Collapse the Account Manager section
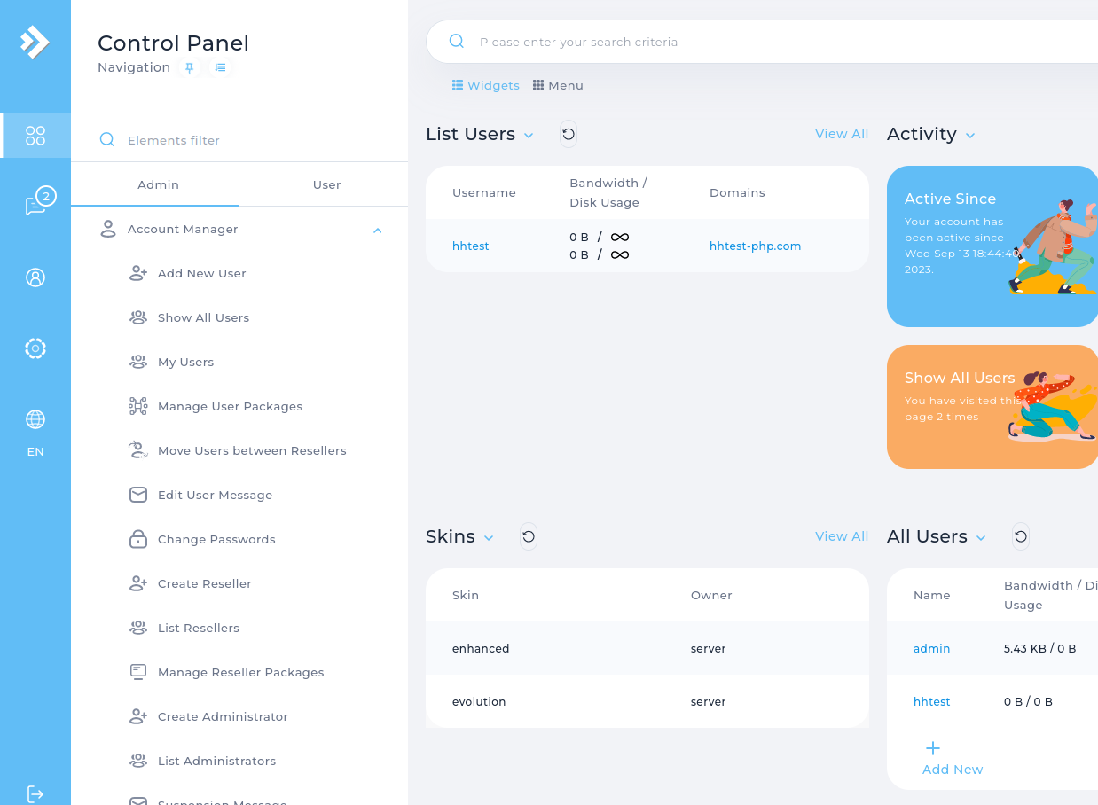1098x805 pixels. click(x=377, y=229)
